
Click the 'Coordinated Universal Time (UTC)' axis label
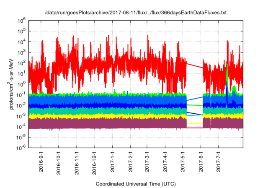click(x=136, y=184)
